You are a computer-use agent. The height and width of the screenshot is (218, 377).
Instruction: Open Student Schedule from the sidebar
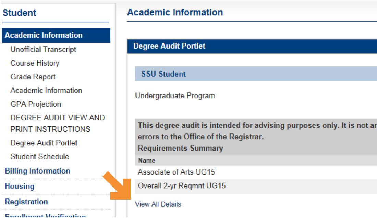(39, 156)
